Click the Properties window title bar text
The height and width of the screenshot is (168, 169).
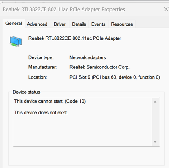64,9
